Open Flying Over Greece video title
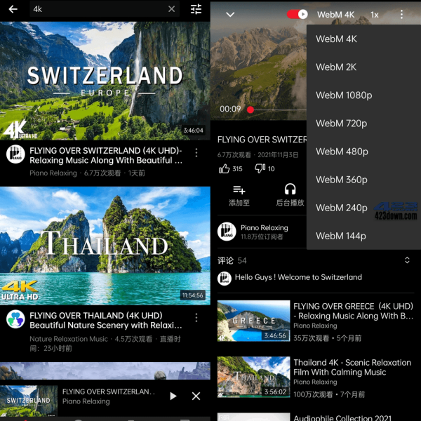Screen dimensions: 421x421 [x=354, y=311]
